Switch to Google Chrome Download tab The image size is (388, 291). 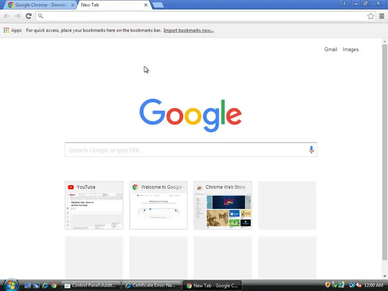pyautogui.click(x=39, y=5)
